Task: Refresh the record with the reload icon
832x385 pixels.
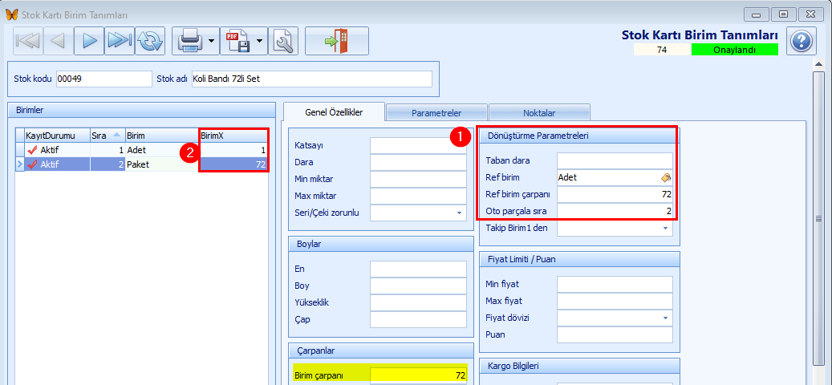Action: pos(150,41)
